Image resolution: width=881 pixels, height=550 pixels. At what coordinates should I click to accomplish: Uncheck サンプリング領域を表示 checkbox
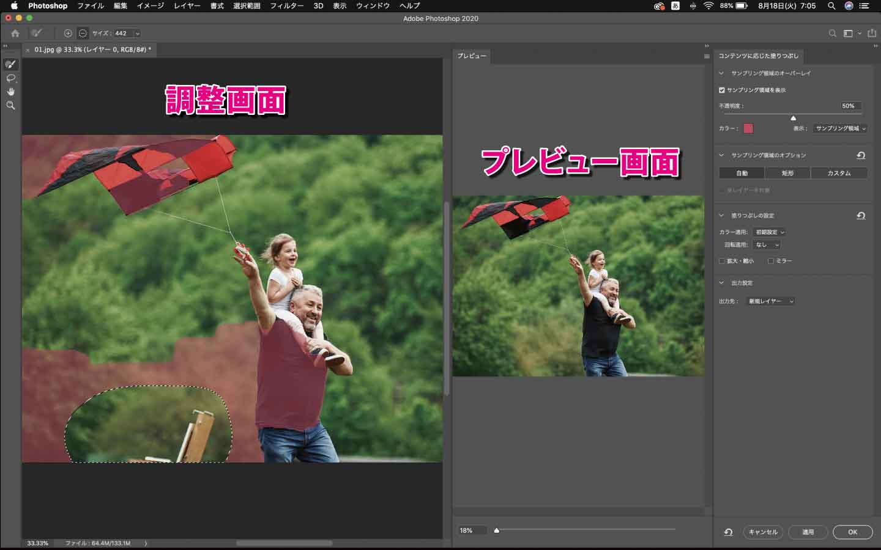tap(722, 89)
